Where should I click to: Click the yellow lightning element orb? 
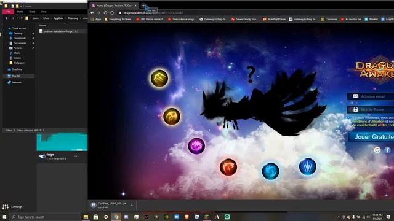[x=159, y=78]
